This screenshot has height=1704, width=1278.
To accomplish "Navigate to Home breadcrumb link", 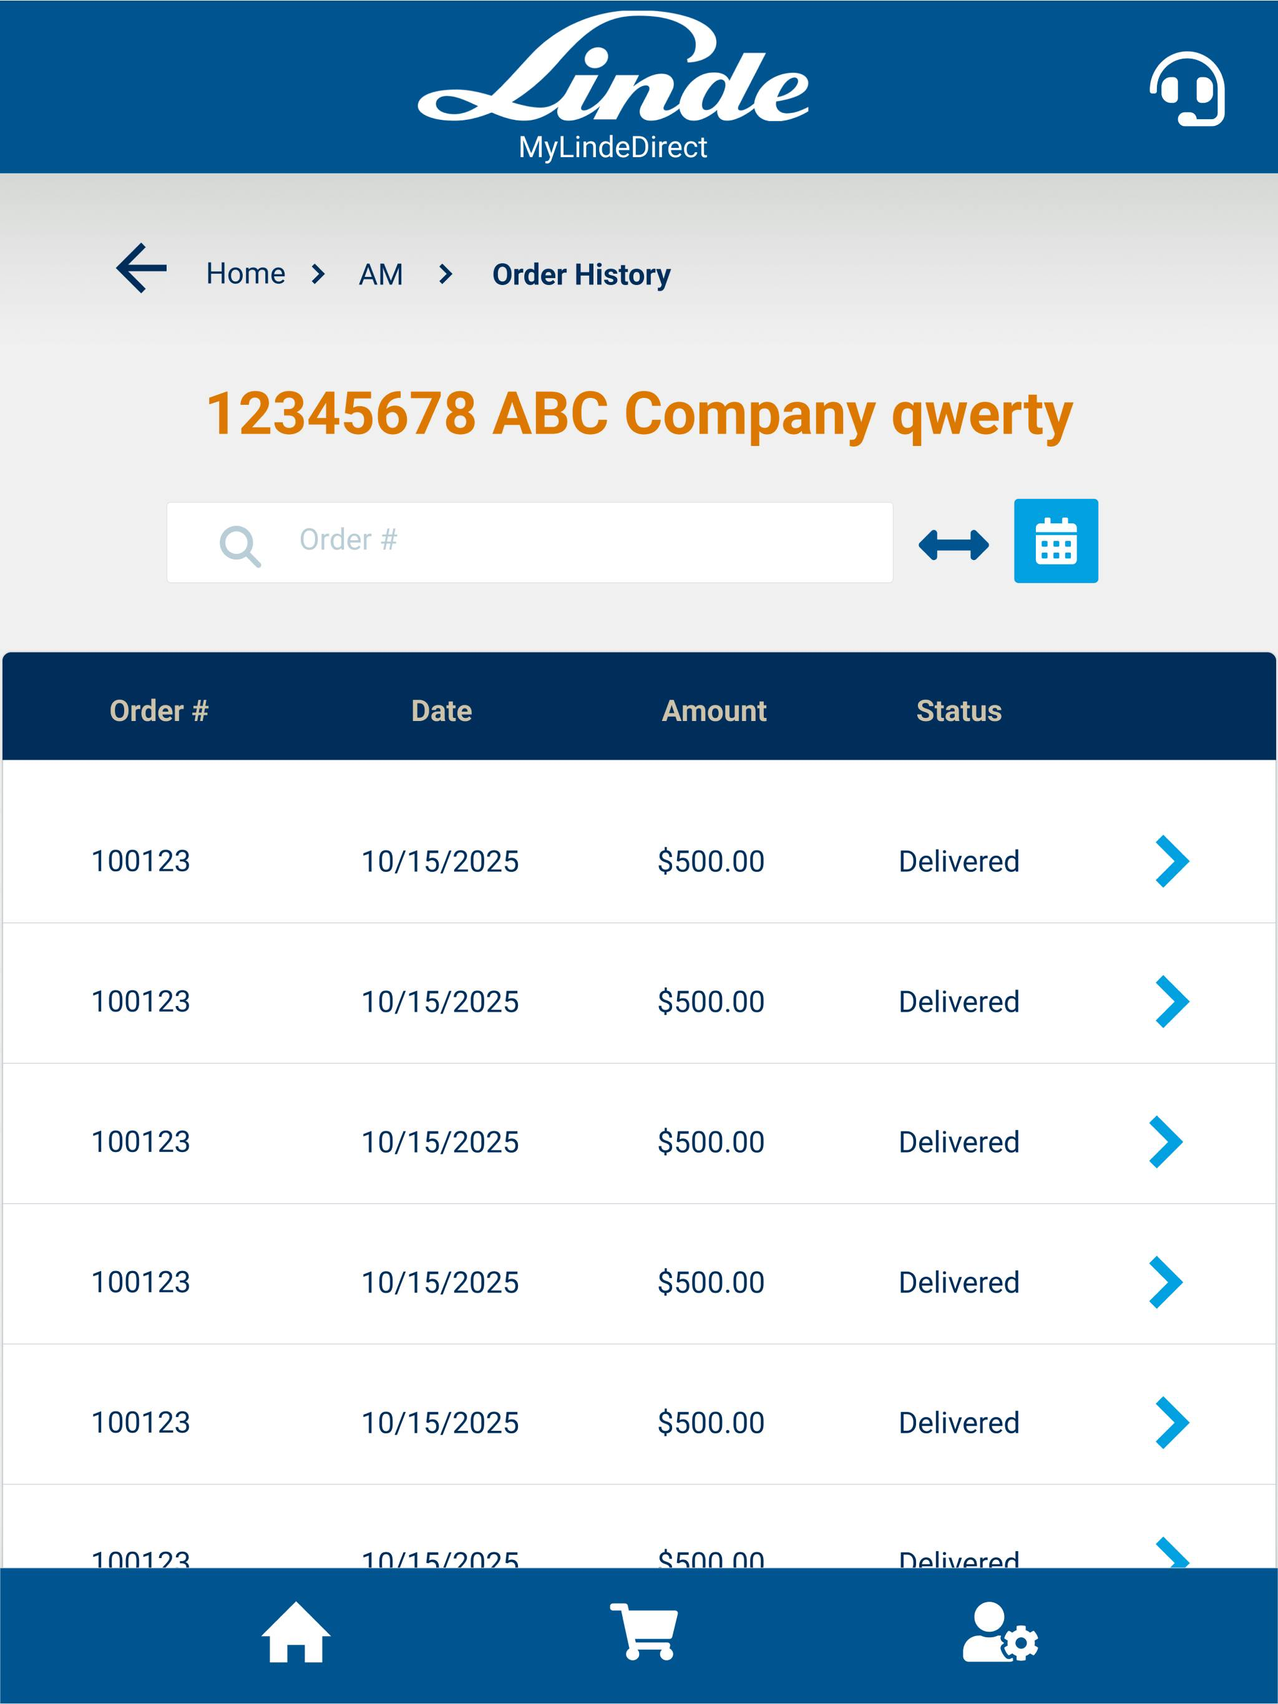I will tap(246, 273).
